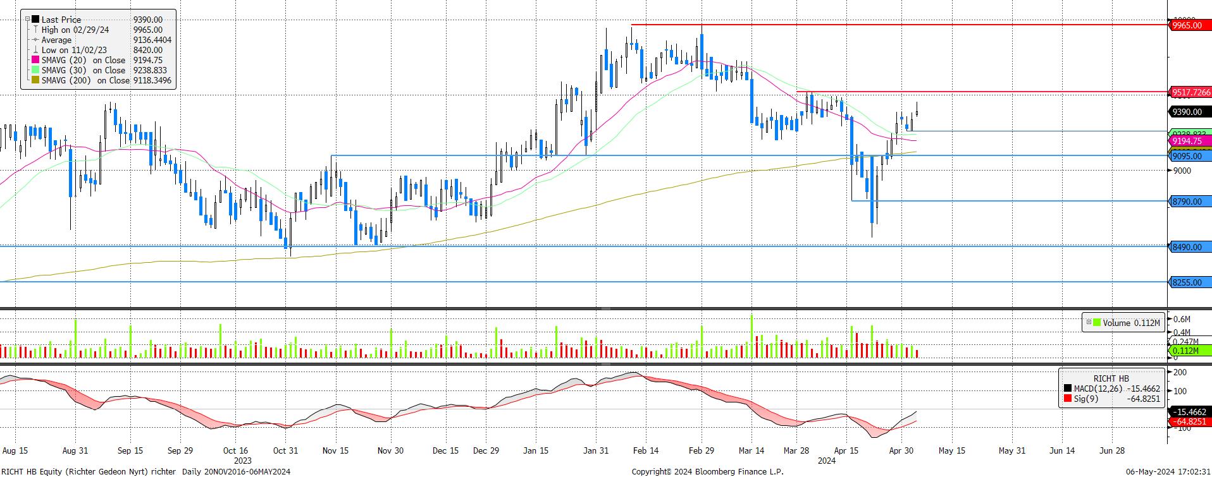Select the 8790.00 blue level label
This screenshot has height=477, width=1212.
[1187, 202]
